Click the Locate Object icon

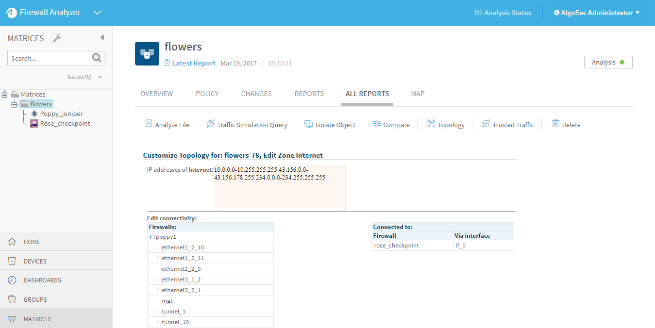(x=309, y=124)
